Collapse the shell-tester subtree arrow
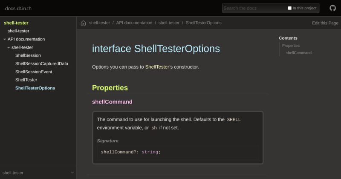The width and height of the screenshot is (341, 179). [9, 47]
